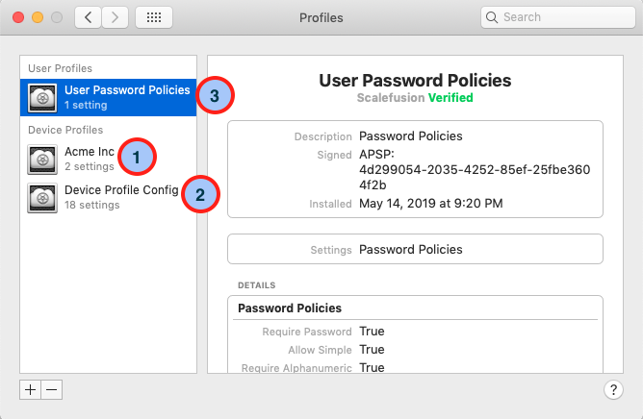This screenshot has width=643, height=419.
Task: Remove the selected profile with the minus button
Action: [x=52, y=389]
